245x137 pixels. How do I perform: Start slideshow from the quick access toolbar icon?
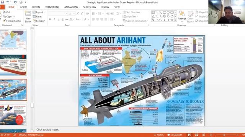pyautogui.click(x=21, y=2)
